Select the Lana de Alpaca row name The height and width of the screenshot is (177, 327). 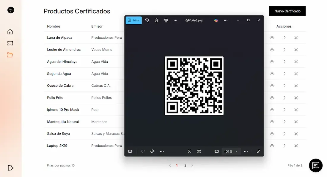point(60,38)
